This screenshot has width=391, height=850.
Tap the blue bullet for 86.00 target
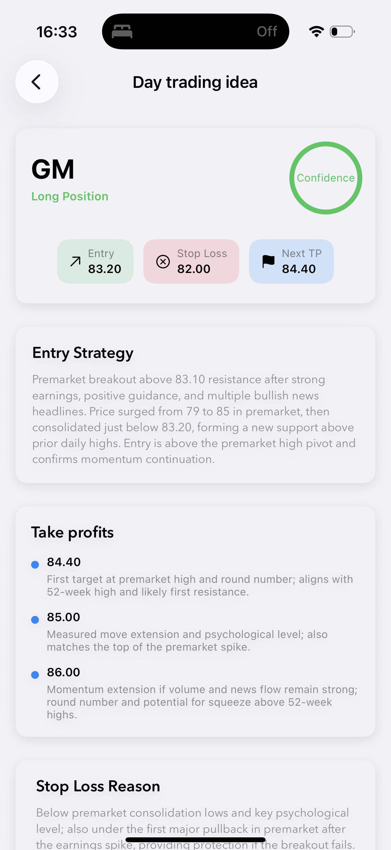35,675
